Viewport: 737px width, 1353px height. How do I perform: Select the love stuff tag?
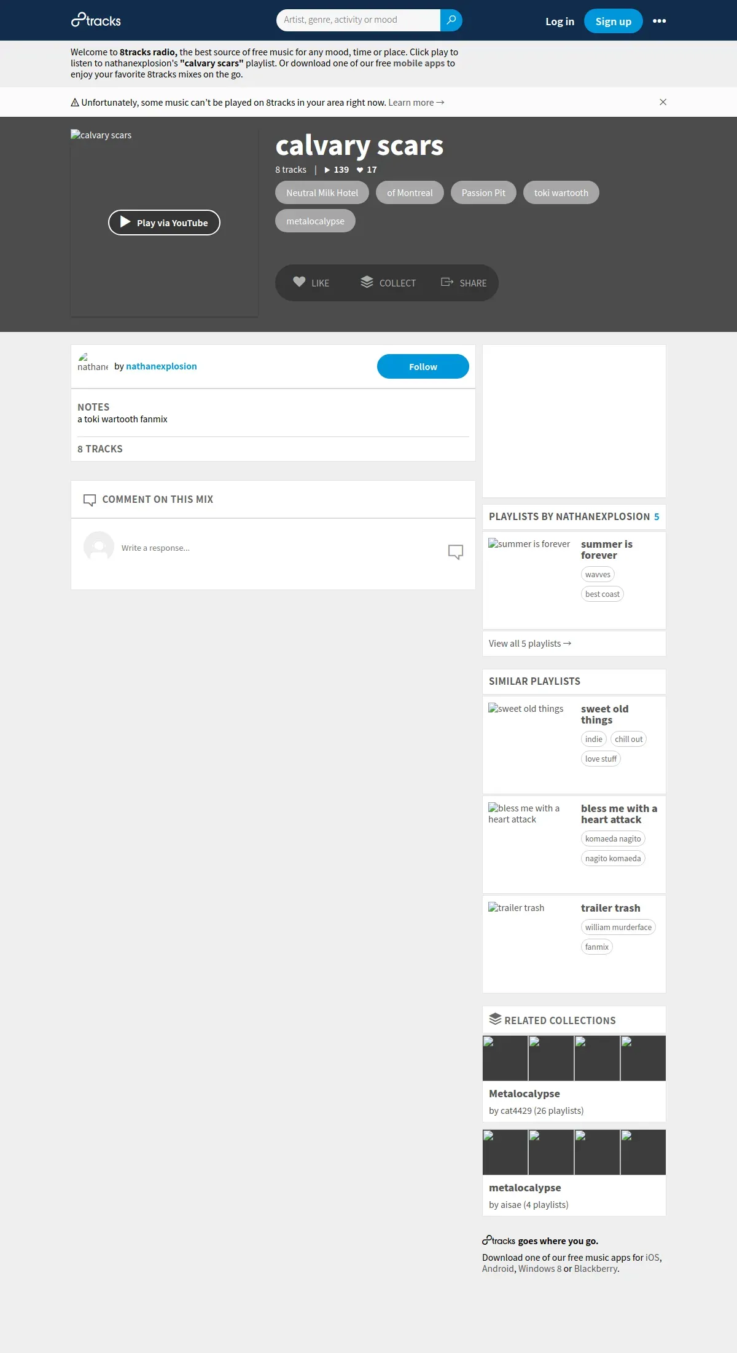coord(601,759)
